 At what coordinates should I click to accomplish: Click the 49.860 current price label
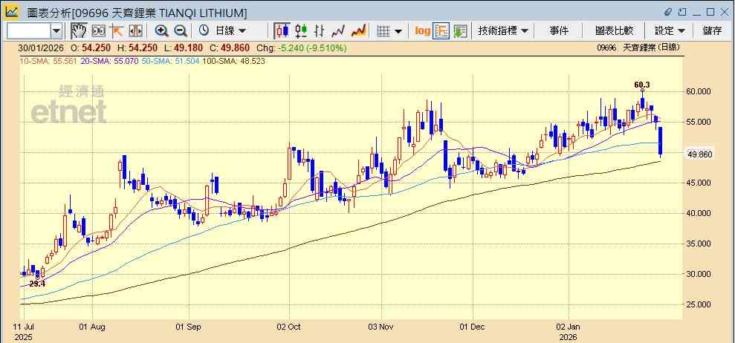point(699,154)
